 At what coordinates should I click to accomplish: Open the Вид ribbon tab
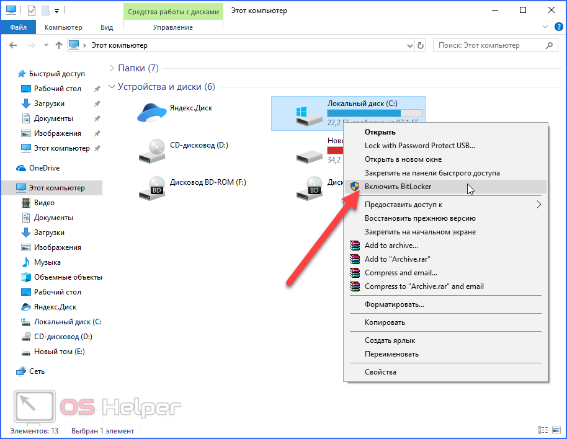(x=107, y=27)
